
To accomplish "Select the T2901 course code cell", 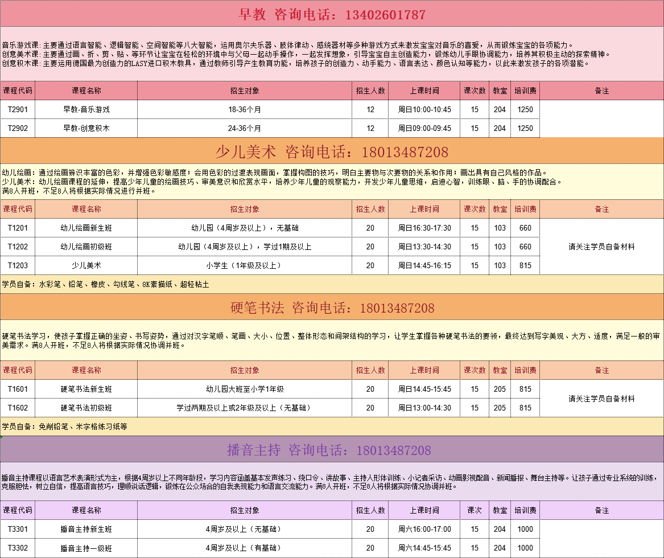I will (x=18, y=109).
